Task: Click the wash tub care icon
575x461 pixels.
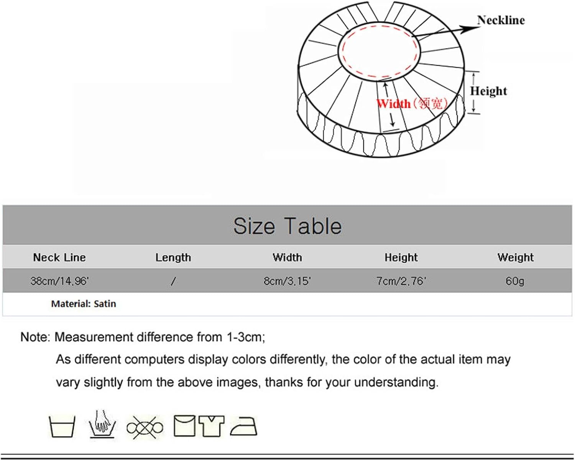Action: click(62, 426)
